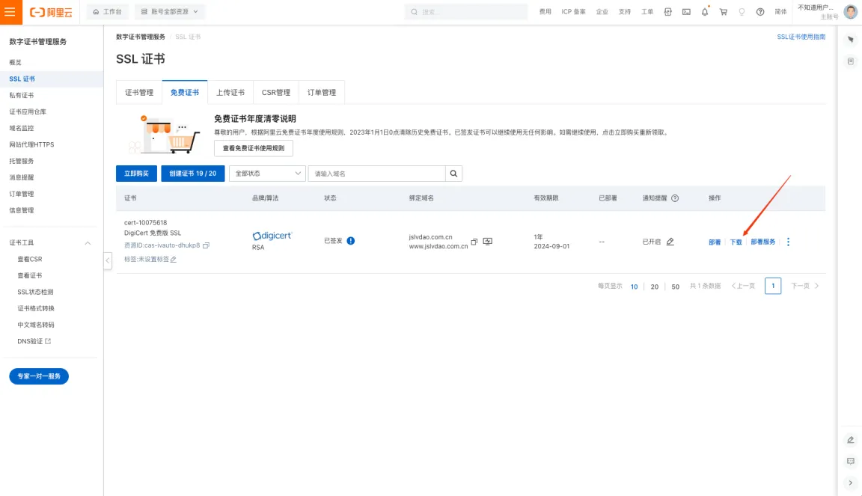Open the shopping cart icon

(x=724, y=11)
